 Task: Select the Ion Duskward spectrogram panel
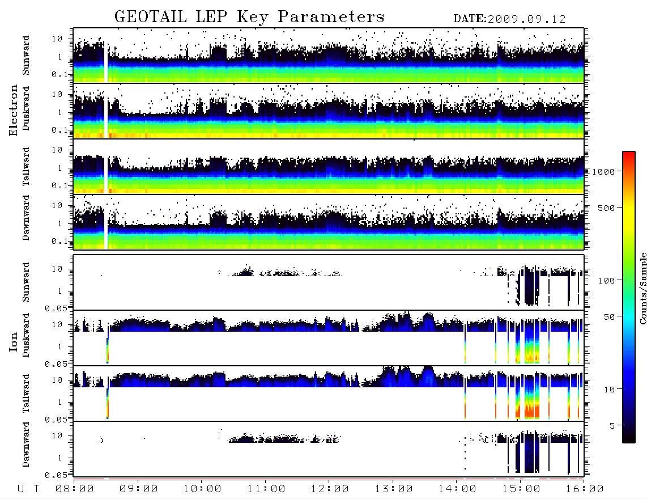click(x=329, y=338)
